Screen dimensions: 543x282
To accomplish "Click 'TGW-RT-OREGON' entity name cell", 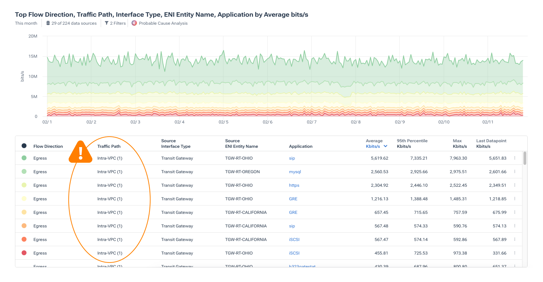I will click(x=243, y=172).
